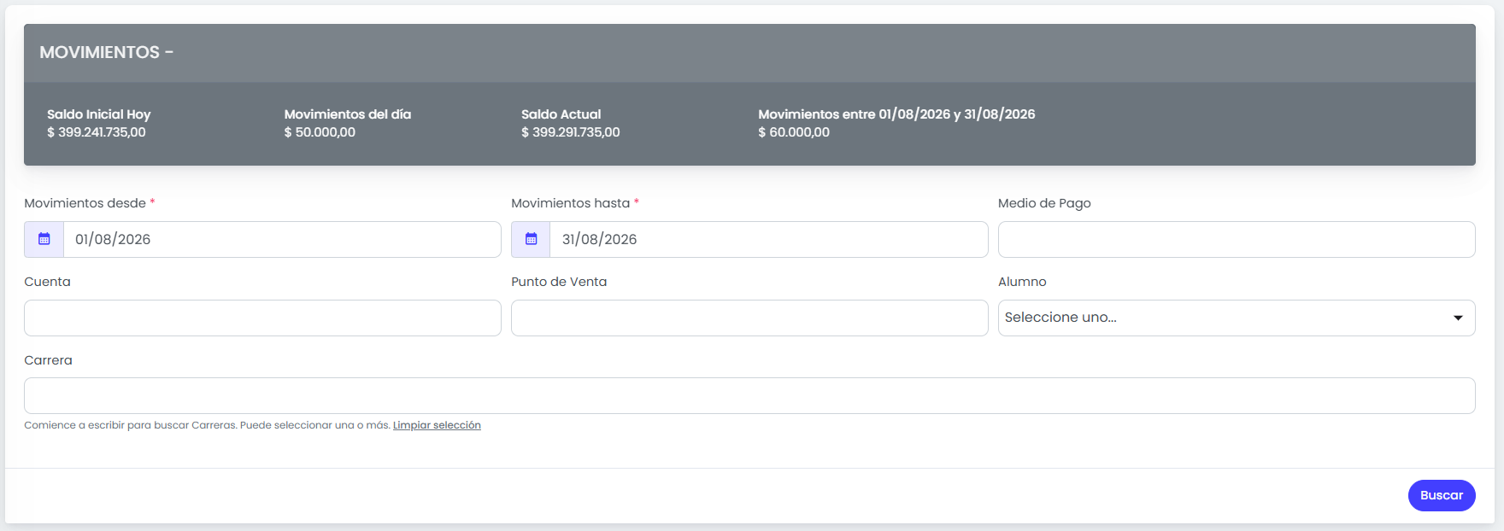Click the MOVIMIENTOS header title
Screen dimensions: 1504x531
click(107, 52)
